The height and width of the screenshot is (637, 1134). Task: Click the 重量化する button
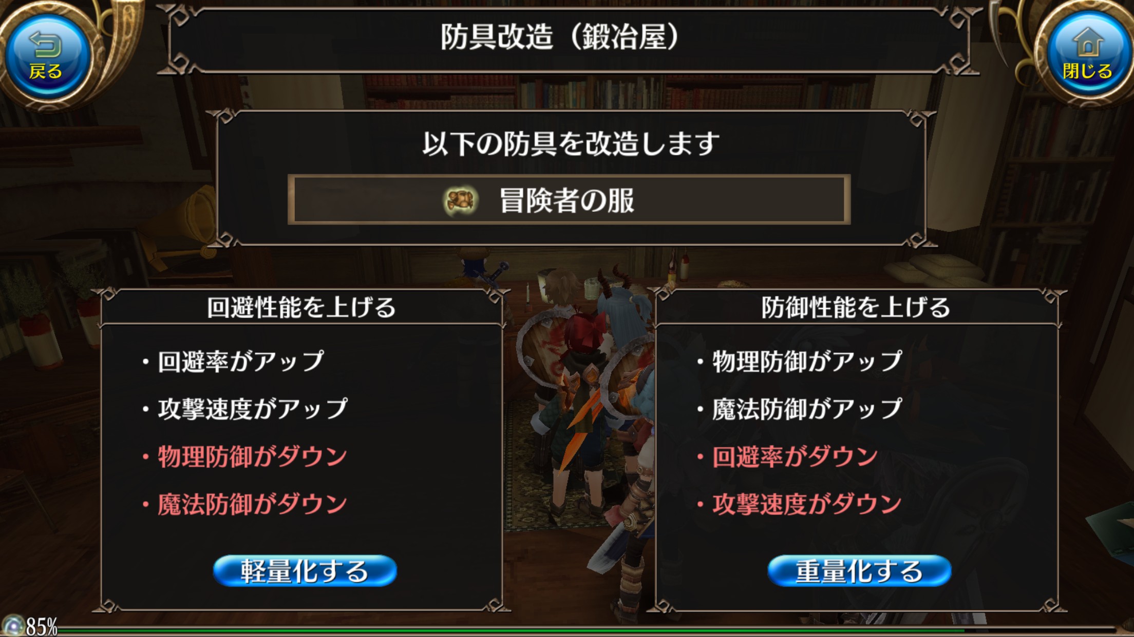point(859,571)
